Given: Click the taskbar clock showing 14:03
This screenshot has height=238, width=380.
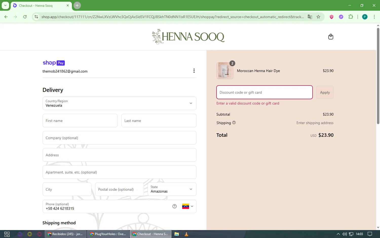Looking at the screenshot, I should pos(359,234).
